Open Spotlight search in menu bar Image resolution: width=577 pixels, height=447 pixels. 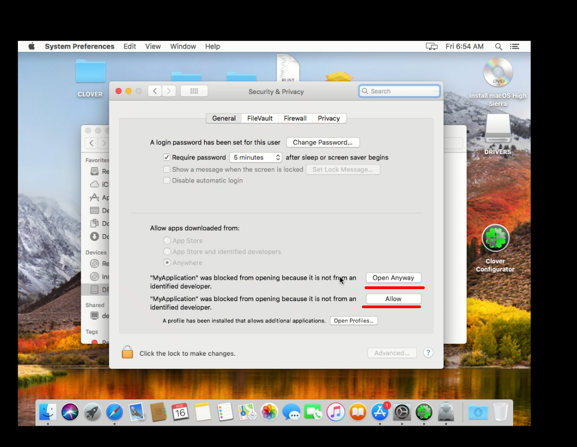point(498,46)
